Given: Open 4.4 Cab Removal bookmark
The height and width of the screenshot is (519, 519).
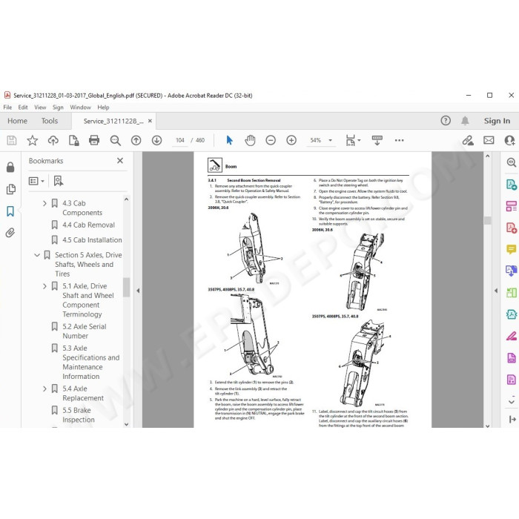Looking at the screenshot, I should [x=88, y=225].
